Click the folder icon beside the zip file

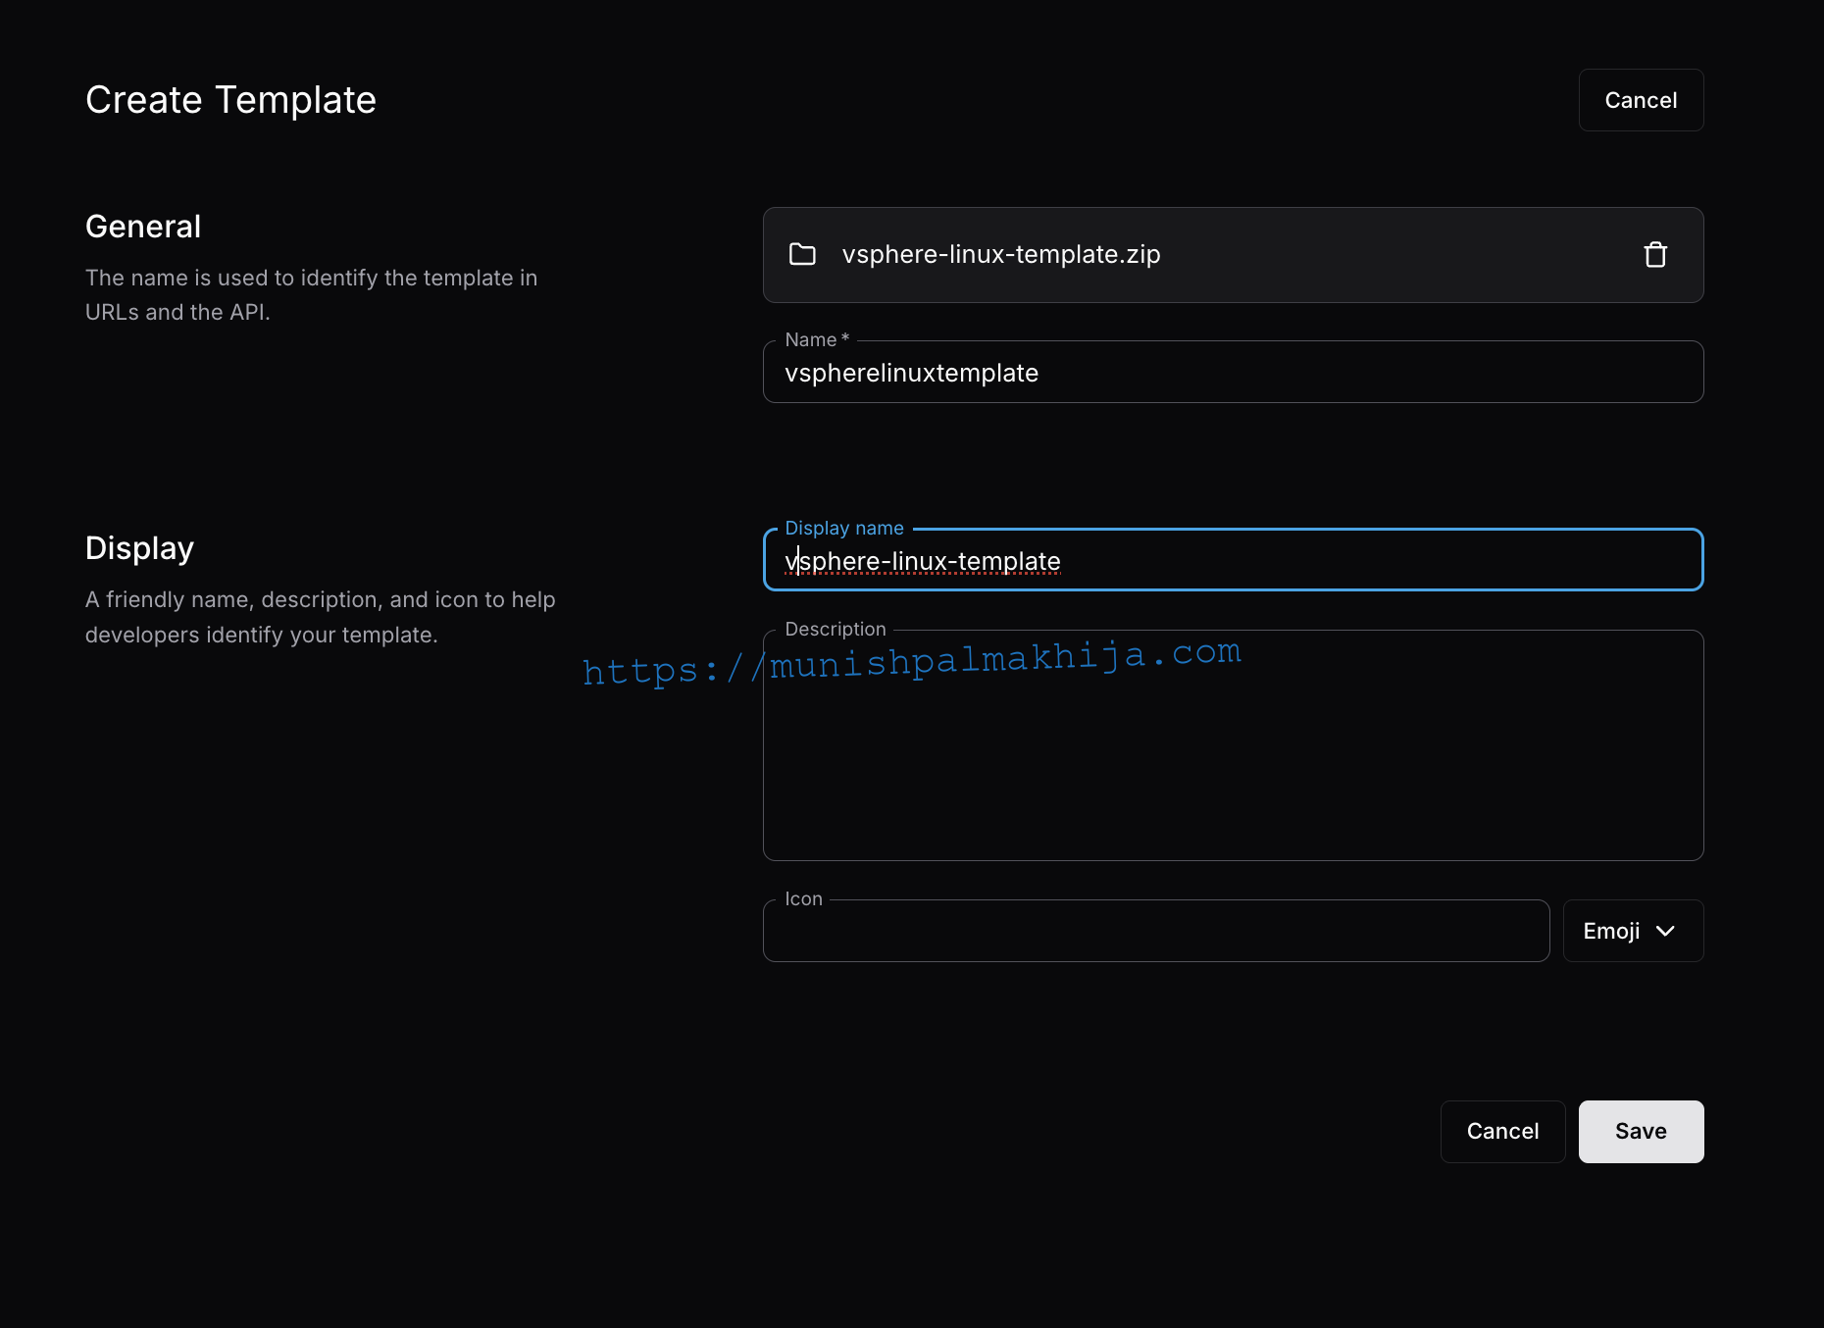tap(802, 255)
